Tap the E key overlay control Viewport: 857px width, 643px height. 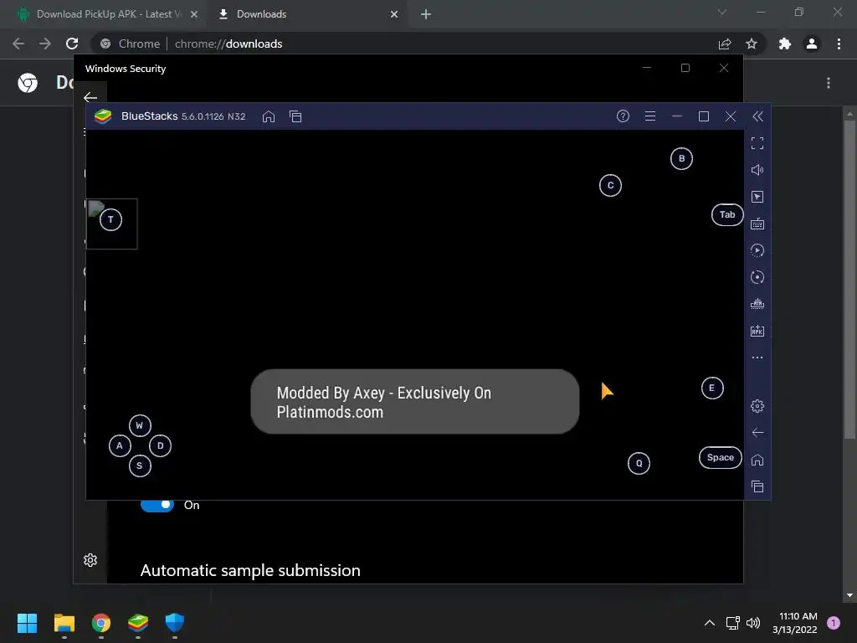[712, 388]
